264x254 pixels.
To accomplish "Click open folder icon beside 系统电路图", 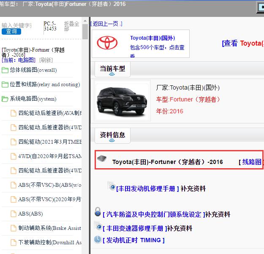I will [5, 99].
